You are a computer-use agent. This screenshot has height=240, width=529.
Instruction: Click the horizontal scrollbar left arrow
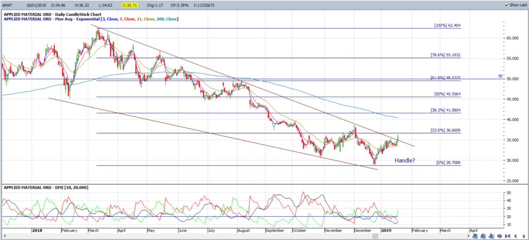[x=4, y=236]
